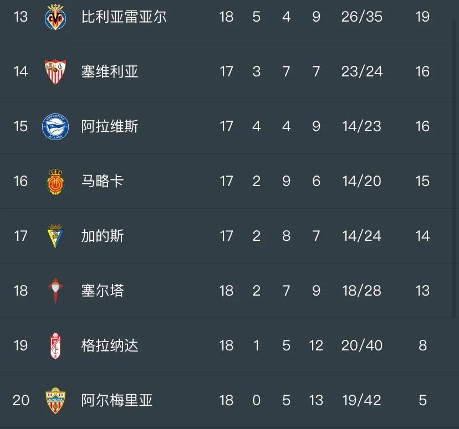Click Mallorca's 15 points value
The image size is (459, 429).
coord(422,181)
